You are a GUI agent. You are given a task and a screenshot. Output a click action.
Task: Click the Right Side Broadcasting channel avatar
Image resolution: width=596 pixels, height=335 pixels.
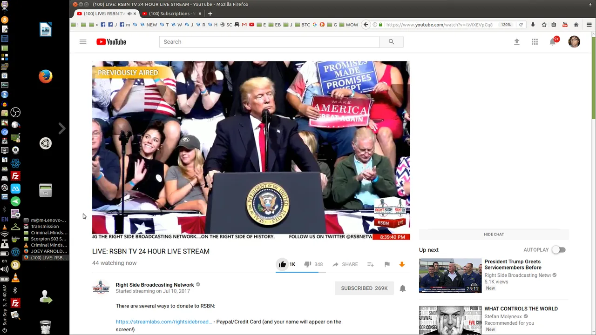pos(101,288)
